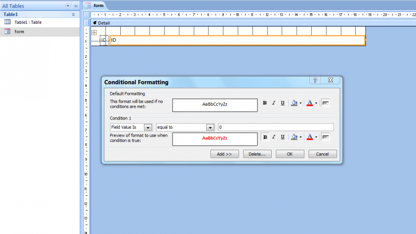Toggle Italic in Default Formatting row
This screenshot has height=234, width=416.
pyautogui.click(x=274, y=103)
